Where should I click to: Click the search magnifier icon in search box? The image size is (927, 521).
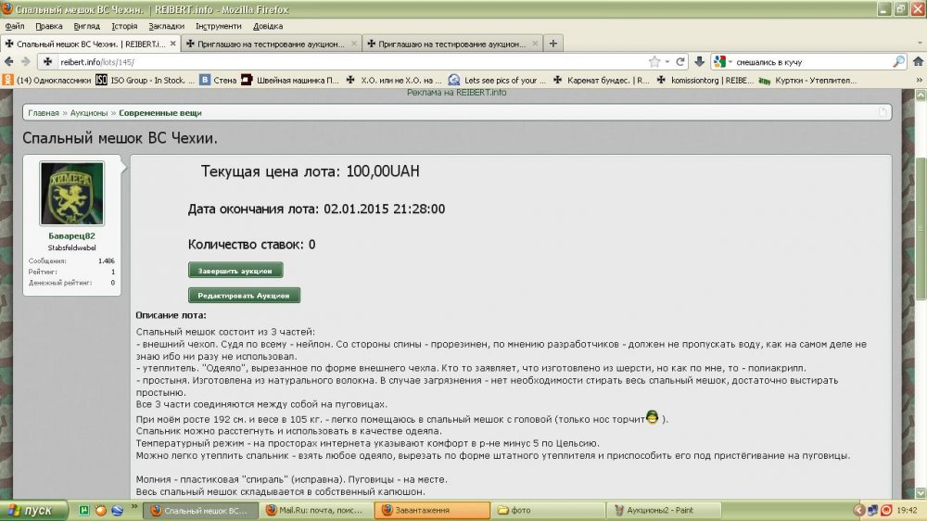click(898, 61)
